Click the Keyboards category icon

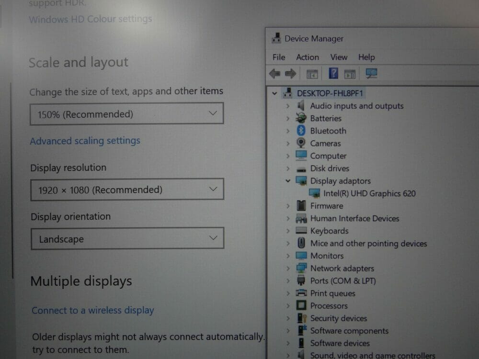tap(301, 230)
